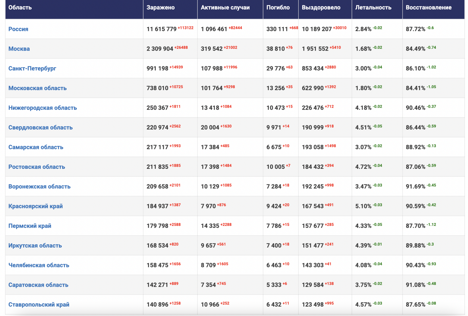Open the Россия region link

(x=18, y=29)
